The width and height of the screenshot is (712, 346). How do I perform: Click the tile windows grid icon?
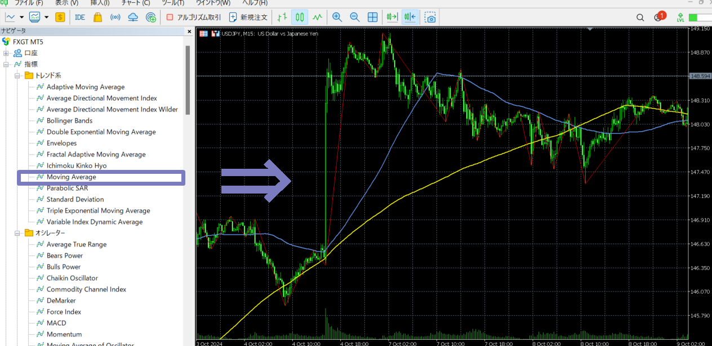(372, 17)
